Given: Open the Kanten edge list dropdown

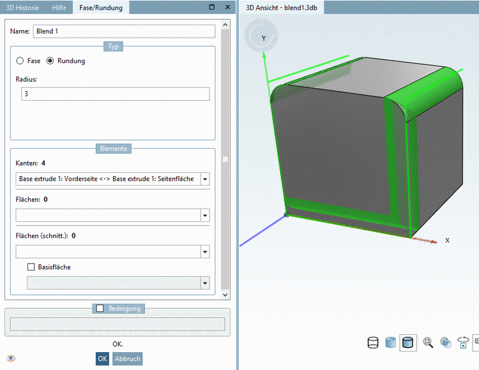Looking at the screenshot, I should pos(205,179).
